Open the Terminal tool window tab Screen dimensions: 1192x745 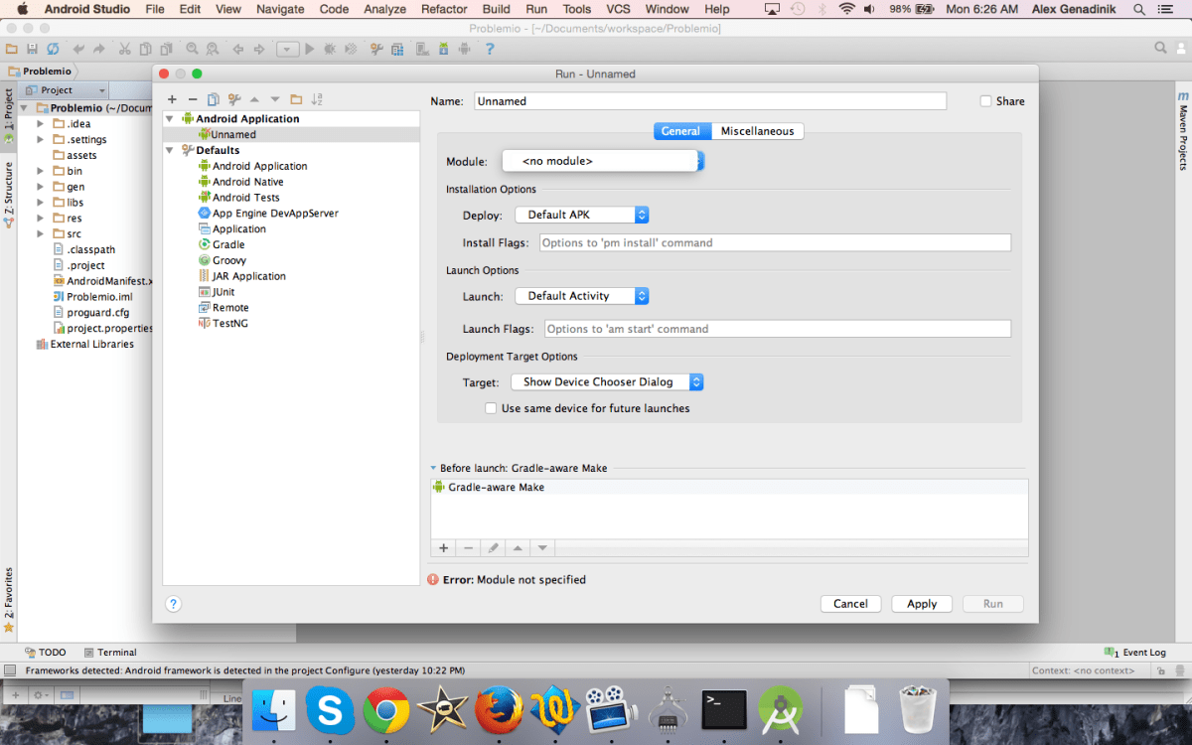(x=110, y=653)
